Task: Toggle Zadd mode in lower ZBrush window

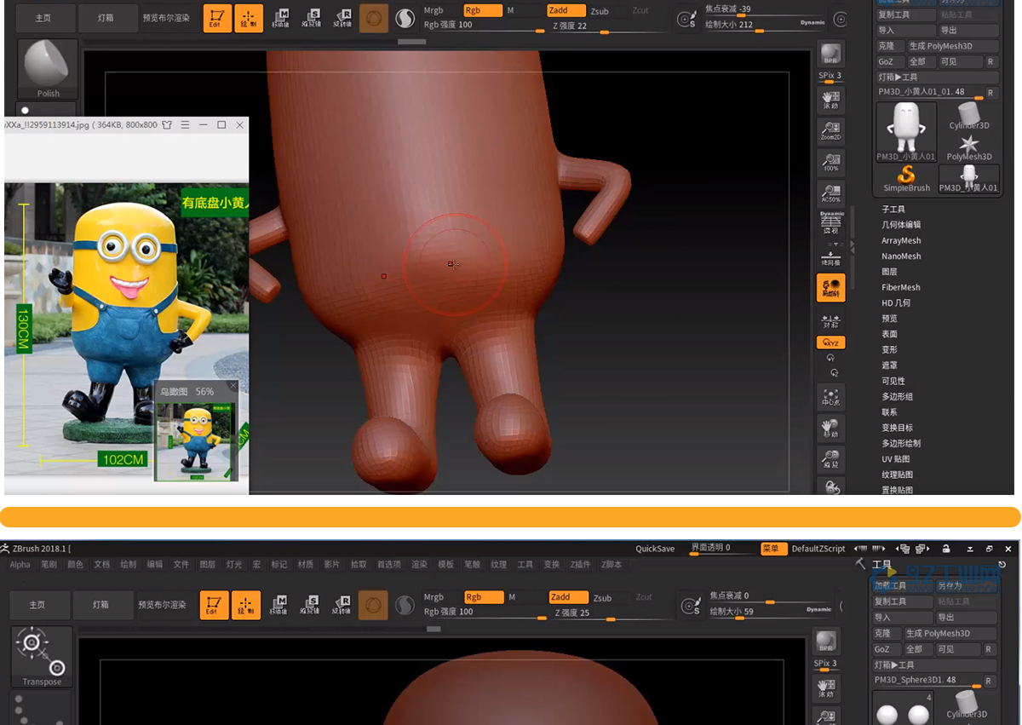Action: pyautogui.click(x=568, y=597)
